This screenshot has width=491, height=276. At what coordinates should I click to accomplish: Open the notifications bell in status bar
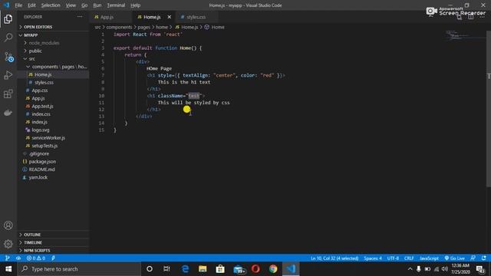coord(484,258)
